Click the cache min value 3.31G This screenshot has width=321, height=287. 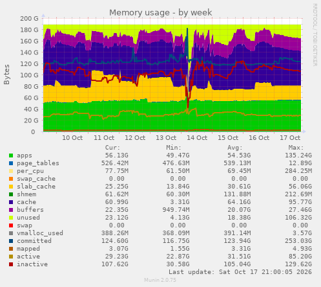(x=180, y=202)
